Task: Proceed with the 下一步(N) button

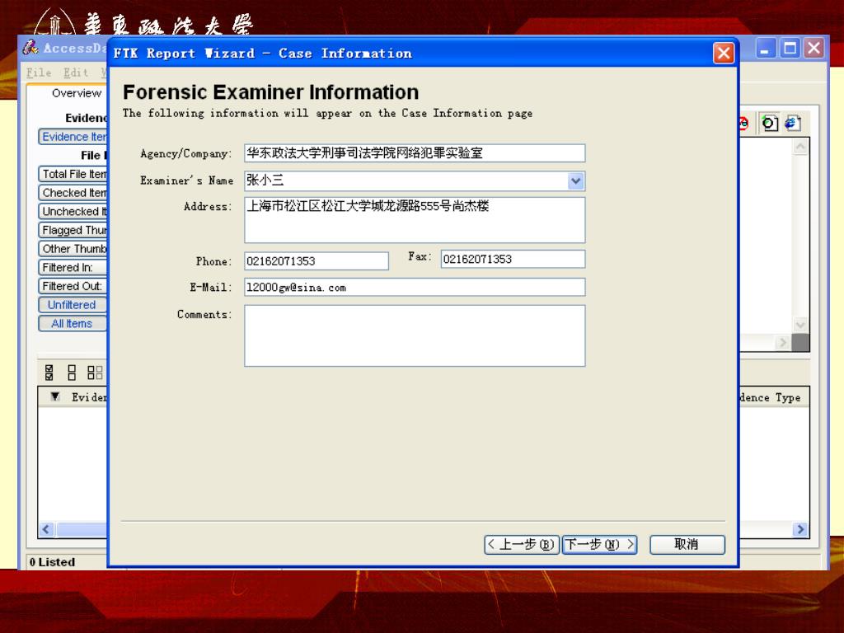Action: pyautogui.click(x=600, y=545)
